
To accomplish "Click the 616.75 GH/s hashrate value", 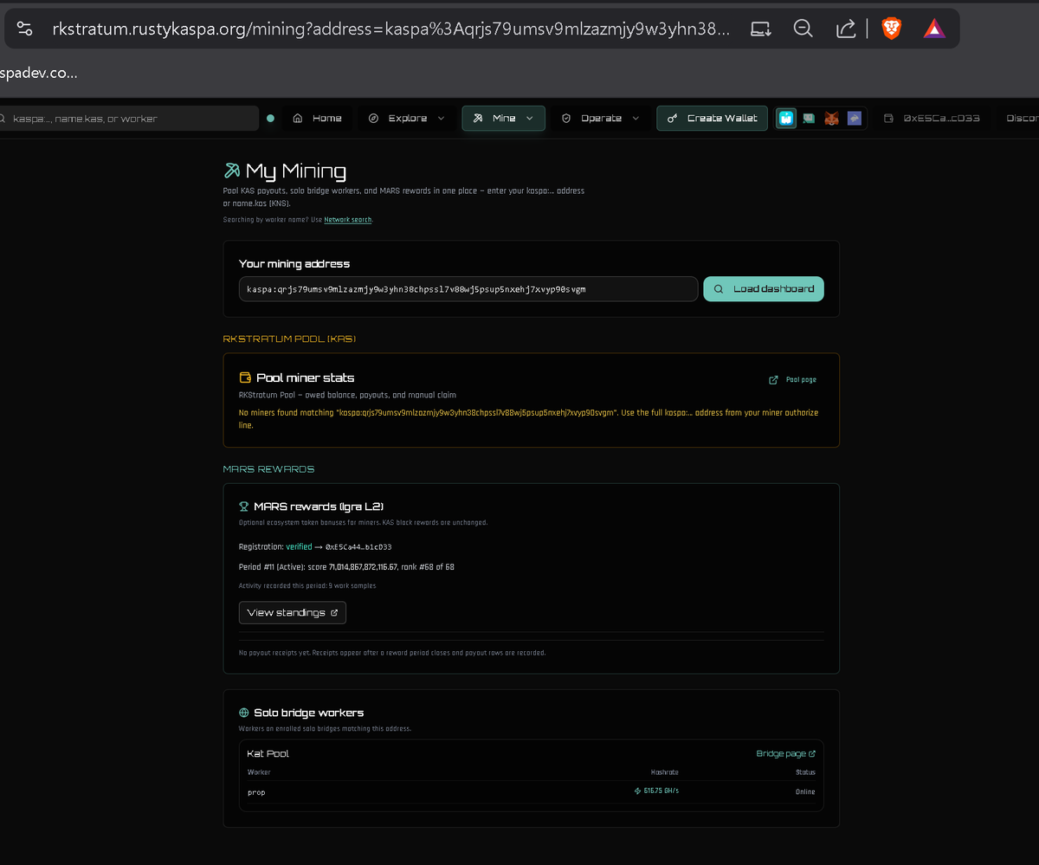I will [x=656, y=791].
